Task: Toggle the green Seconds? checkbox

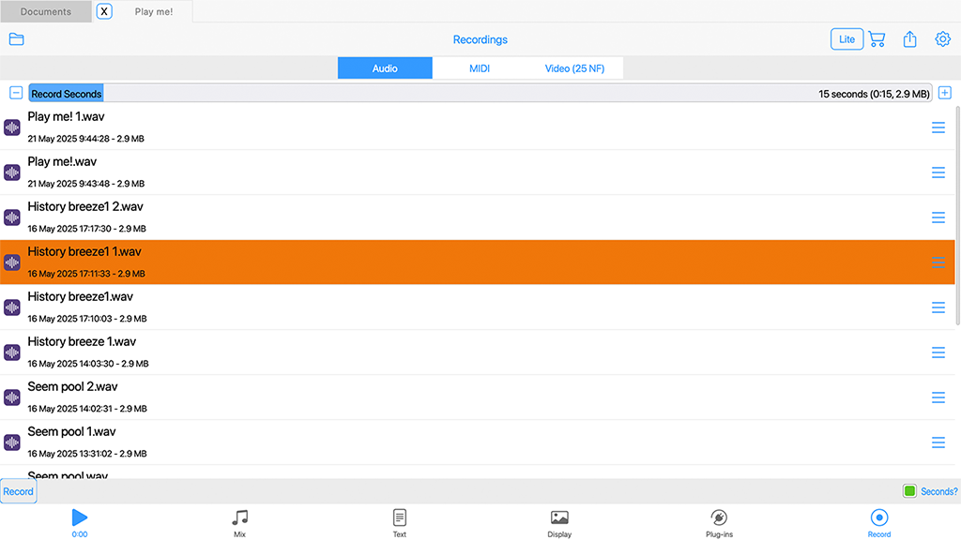Action: pos(909,491)
